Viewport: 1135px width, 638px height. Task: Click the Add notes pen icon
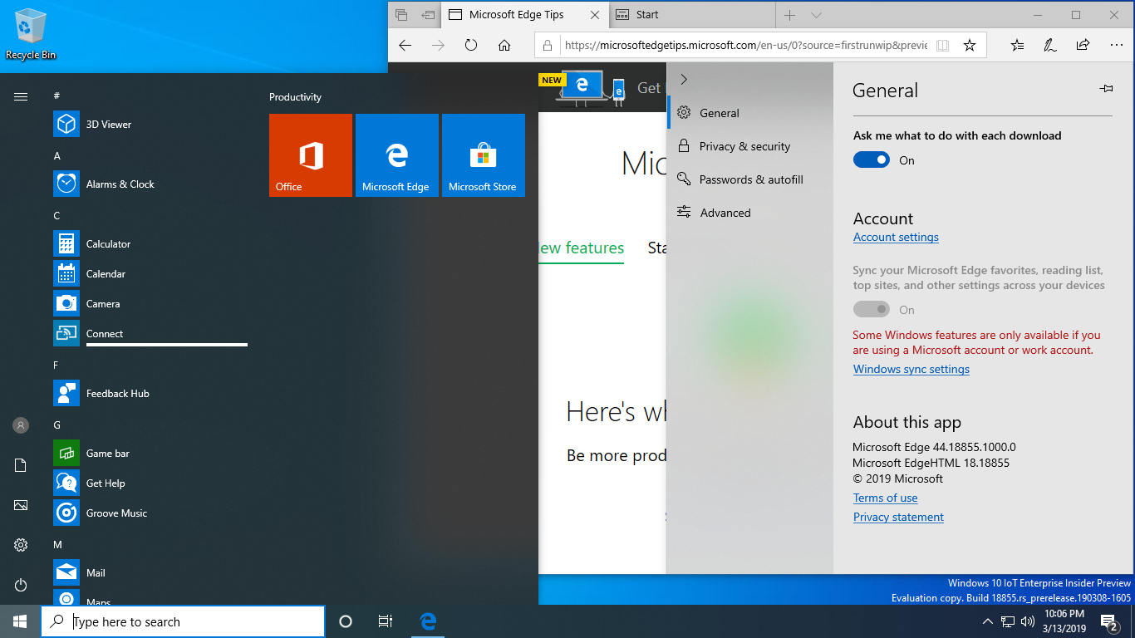pos(1050,46)
